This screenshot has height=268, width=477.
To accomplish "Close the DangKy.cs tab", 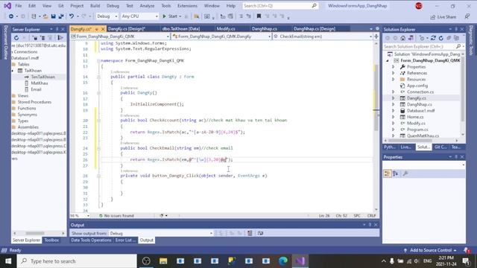I will (x=103, y=29).
